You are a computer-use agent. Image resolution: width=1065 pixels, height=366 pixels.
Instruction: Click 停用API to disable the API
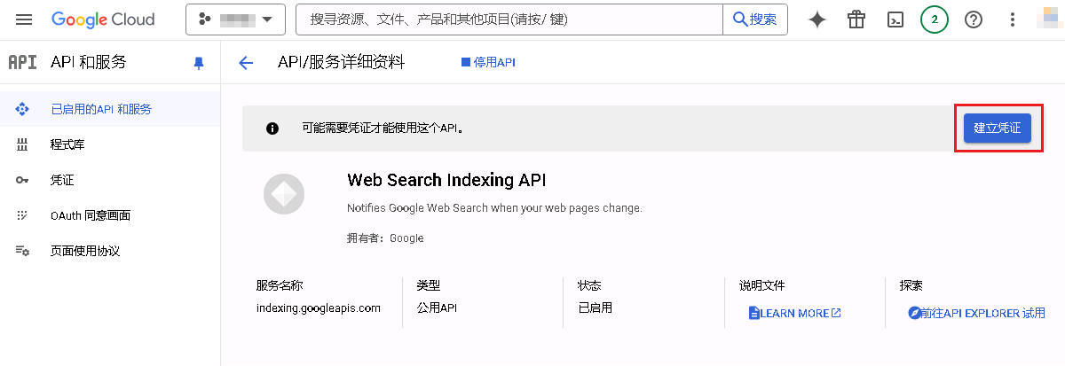click(488, 63)
